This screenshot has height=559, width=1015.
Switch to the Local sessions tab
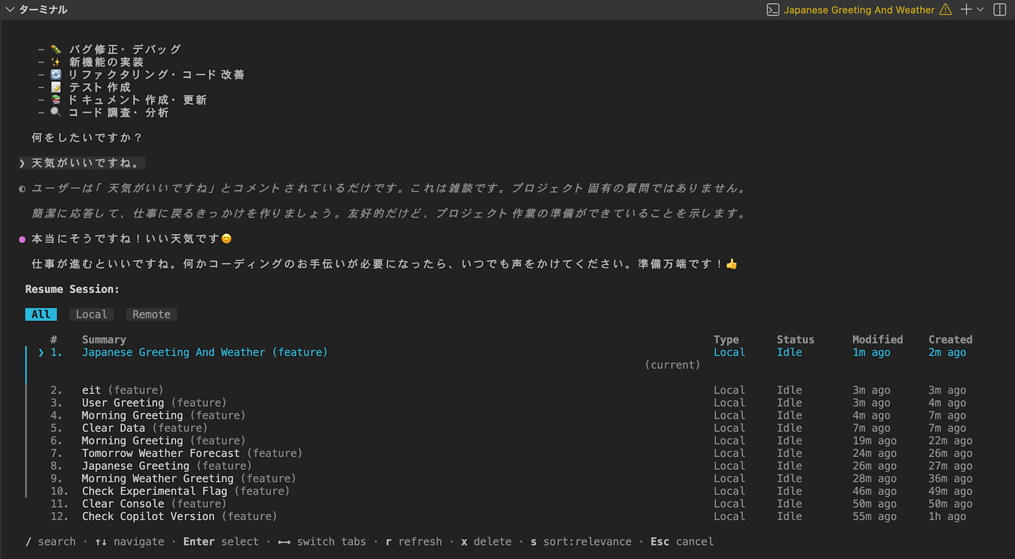91,315
